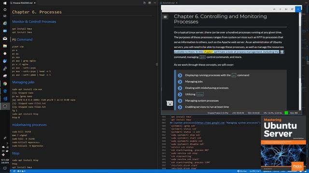Click the fast-forward icon in reader toolbar
Screen dimensions: 309x173
pyautogui.click(x=292, y=9)
